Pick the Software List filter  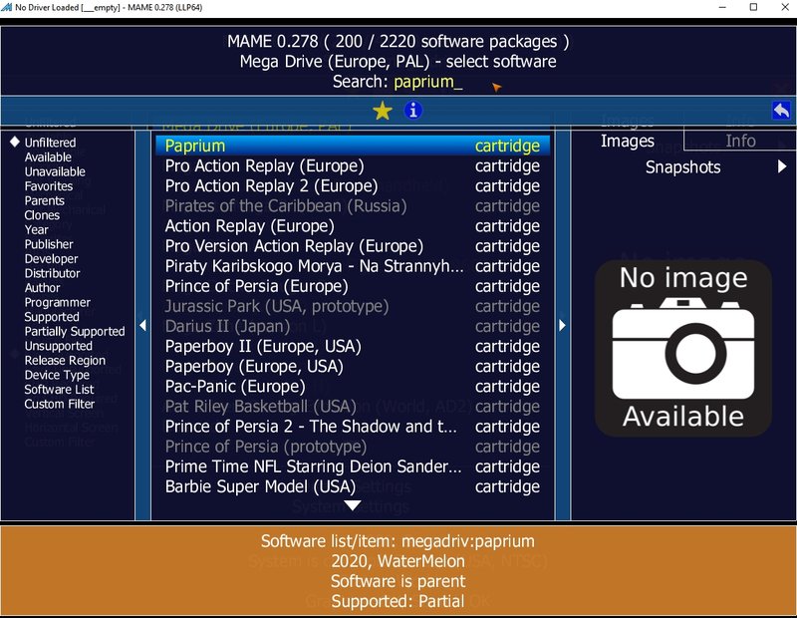click(59, 390)
